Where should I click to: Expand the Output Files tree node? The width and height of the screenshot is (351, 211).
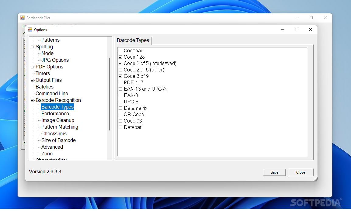[32, 80]
